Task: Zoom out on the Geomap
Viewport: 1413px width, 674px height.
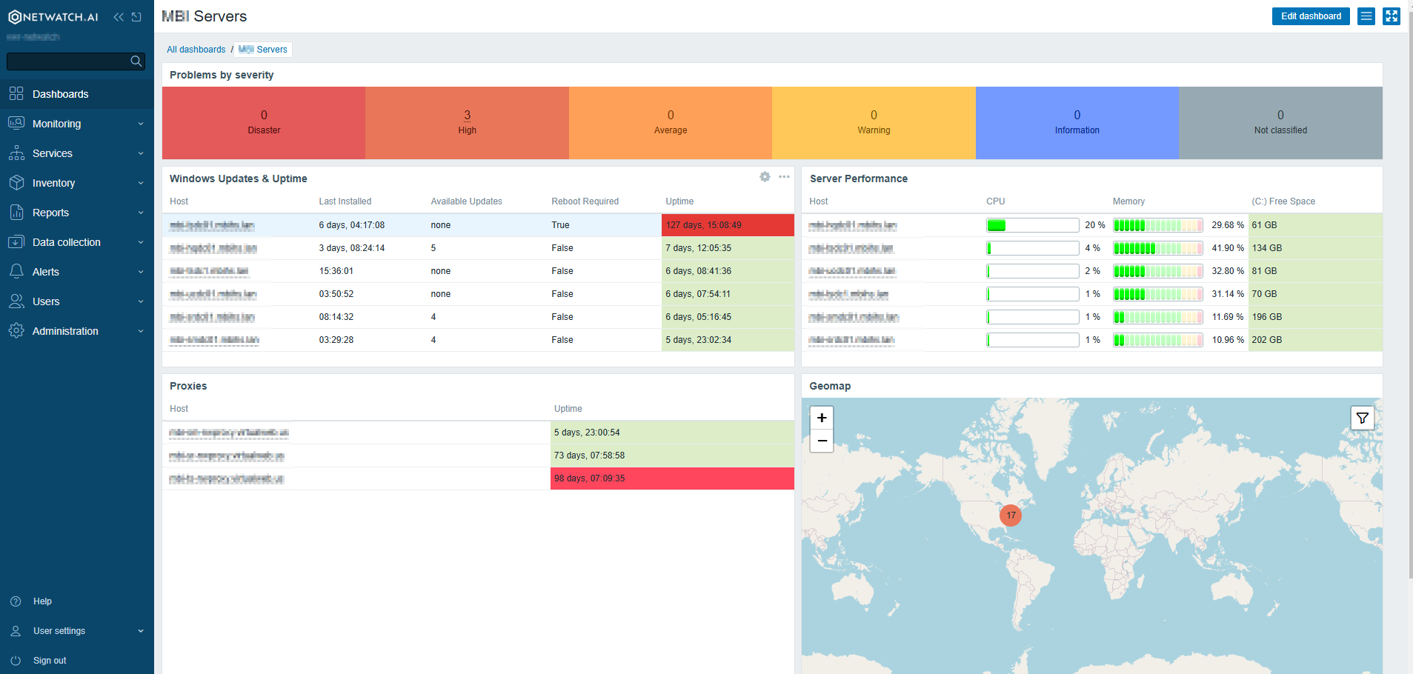Action: (822, 441)
